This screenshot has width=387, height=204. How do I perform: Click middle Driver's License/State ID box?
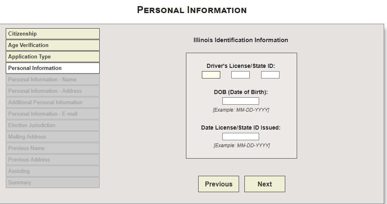[240, 75]
